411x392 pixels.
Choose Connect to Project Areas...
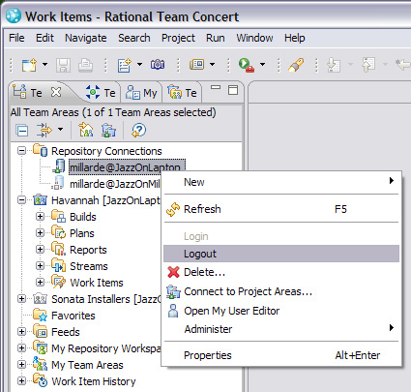281,291
